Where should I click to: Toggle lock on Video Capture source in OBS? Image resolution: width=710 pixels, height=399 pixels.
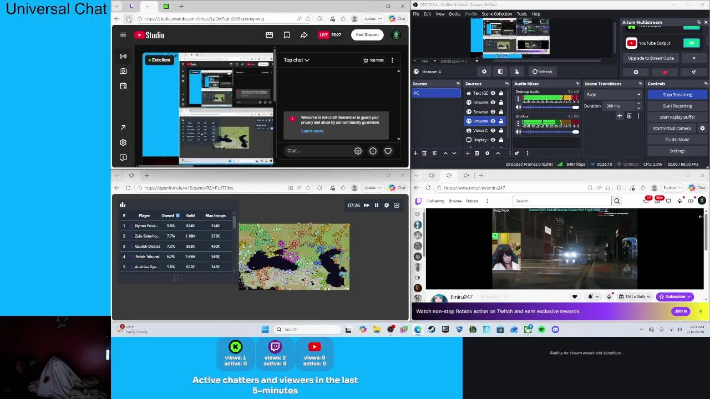(x=501, y=130)
